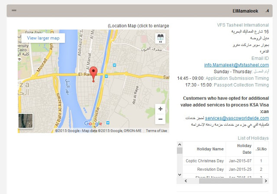
Task: Click the map copyright 2015 Google text
Action: click(98, 131)
